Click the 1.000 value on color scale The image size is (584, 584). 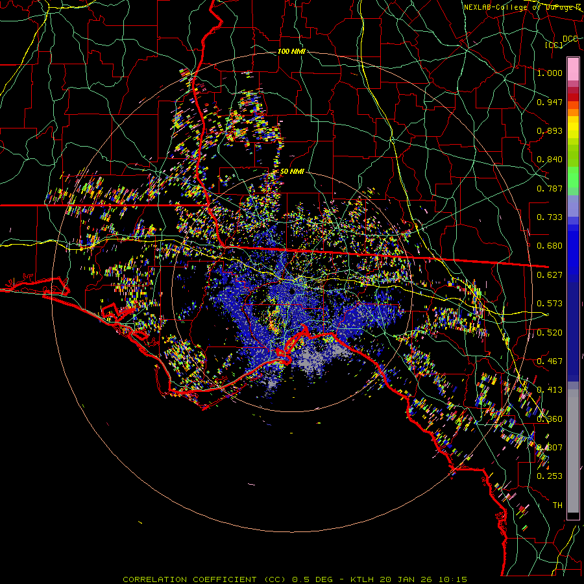pos(550,73)
